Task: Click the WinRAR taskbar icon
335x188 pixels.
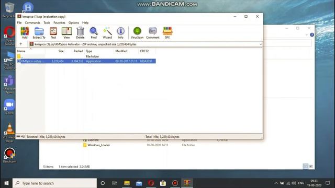Action: pyautogui.click(x=187, y=183)
